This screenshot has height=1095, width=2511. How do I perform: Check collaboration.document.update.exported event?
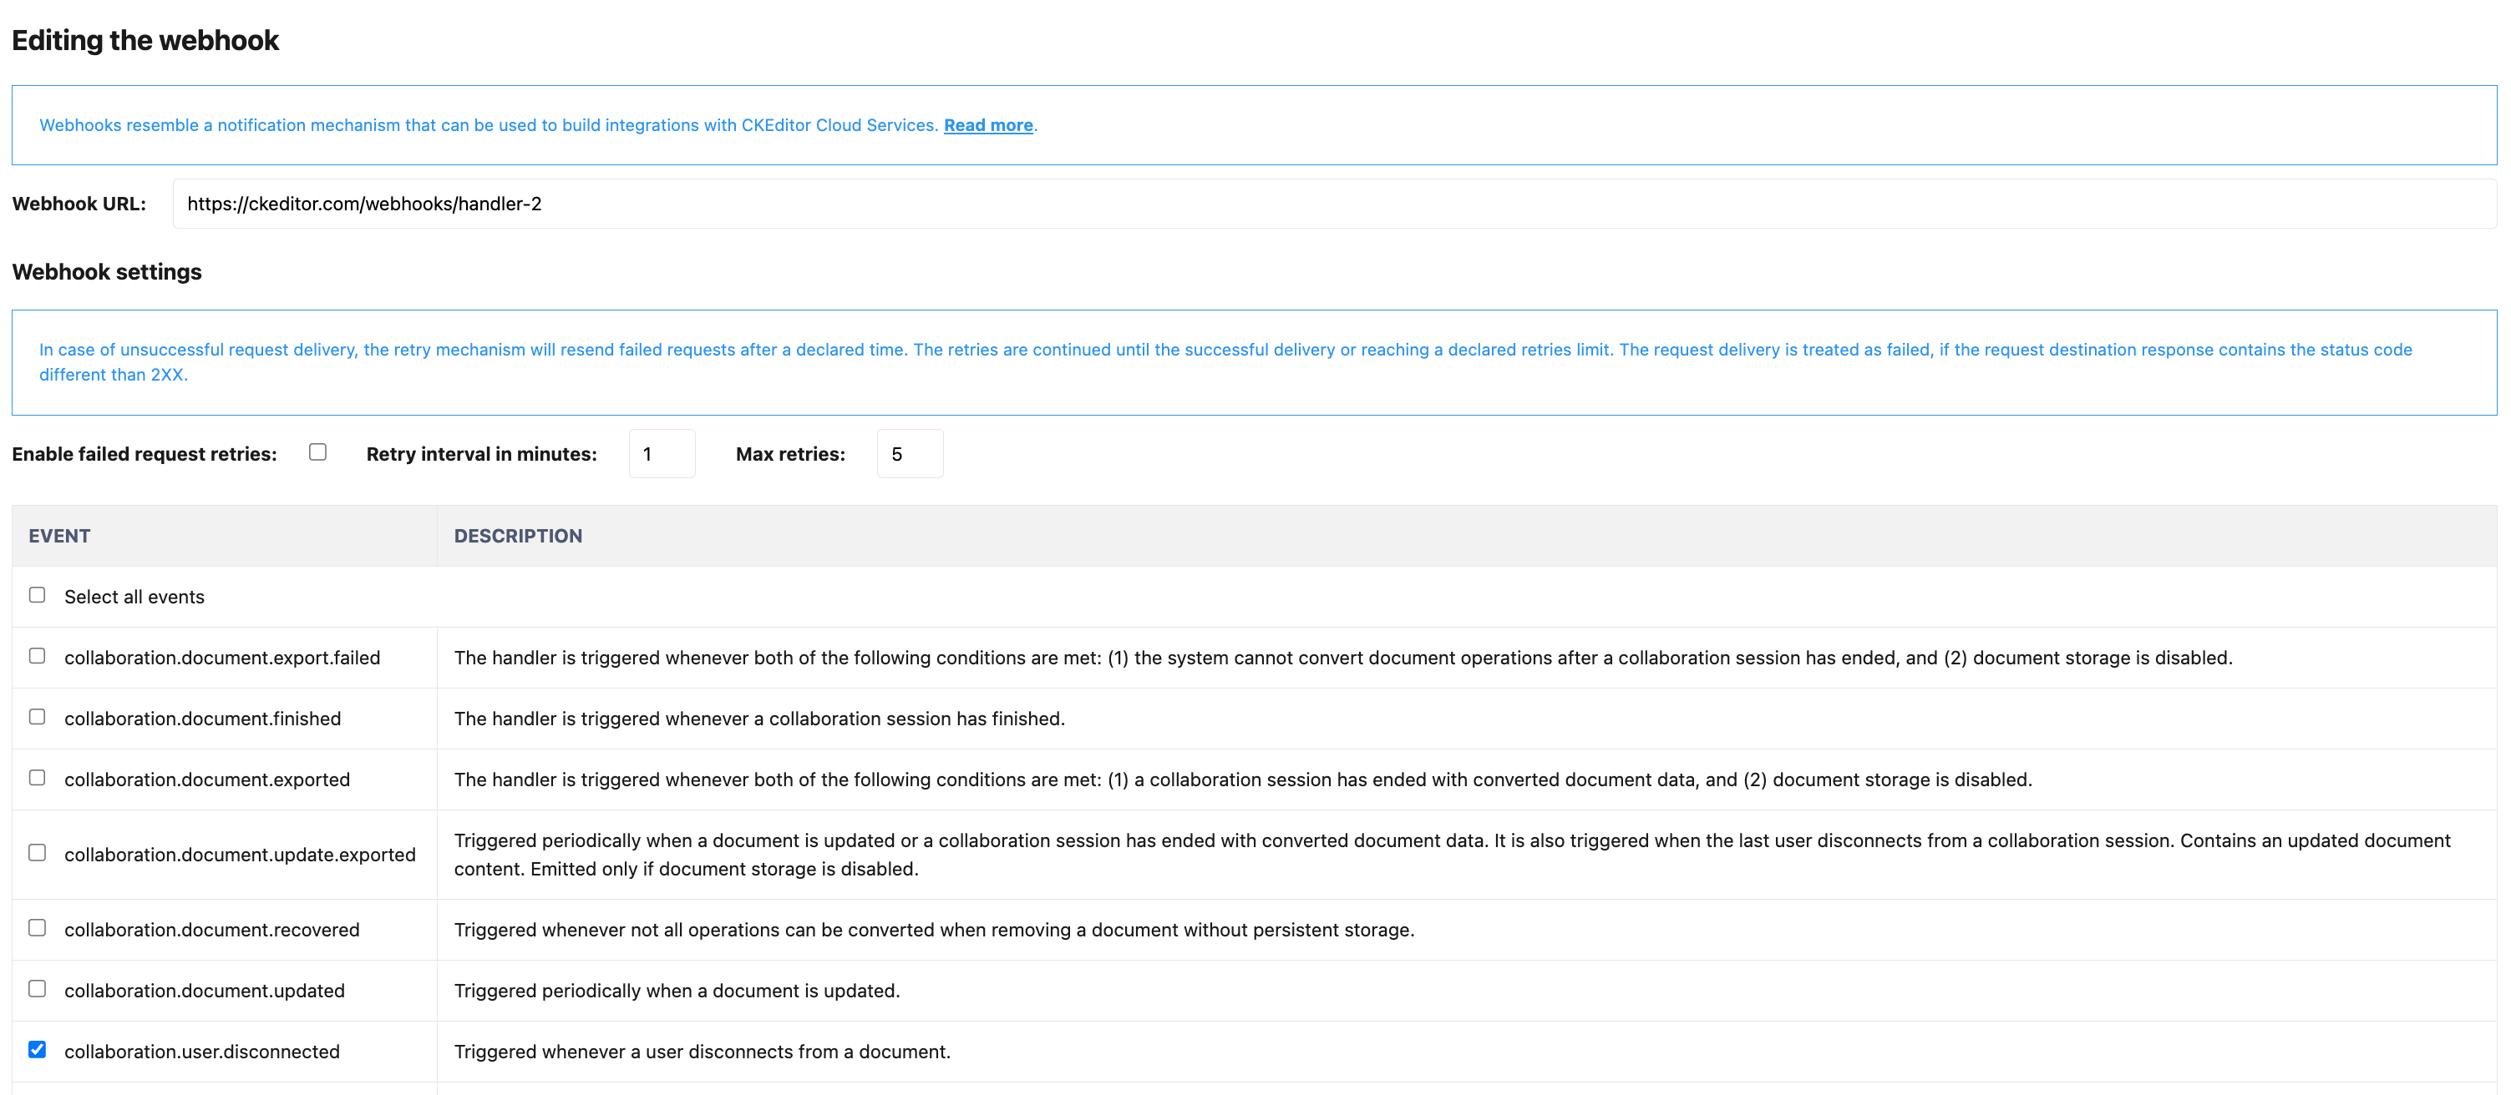(x=37, y=854)
